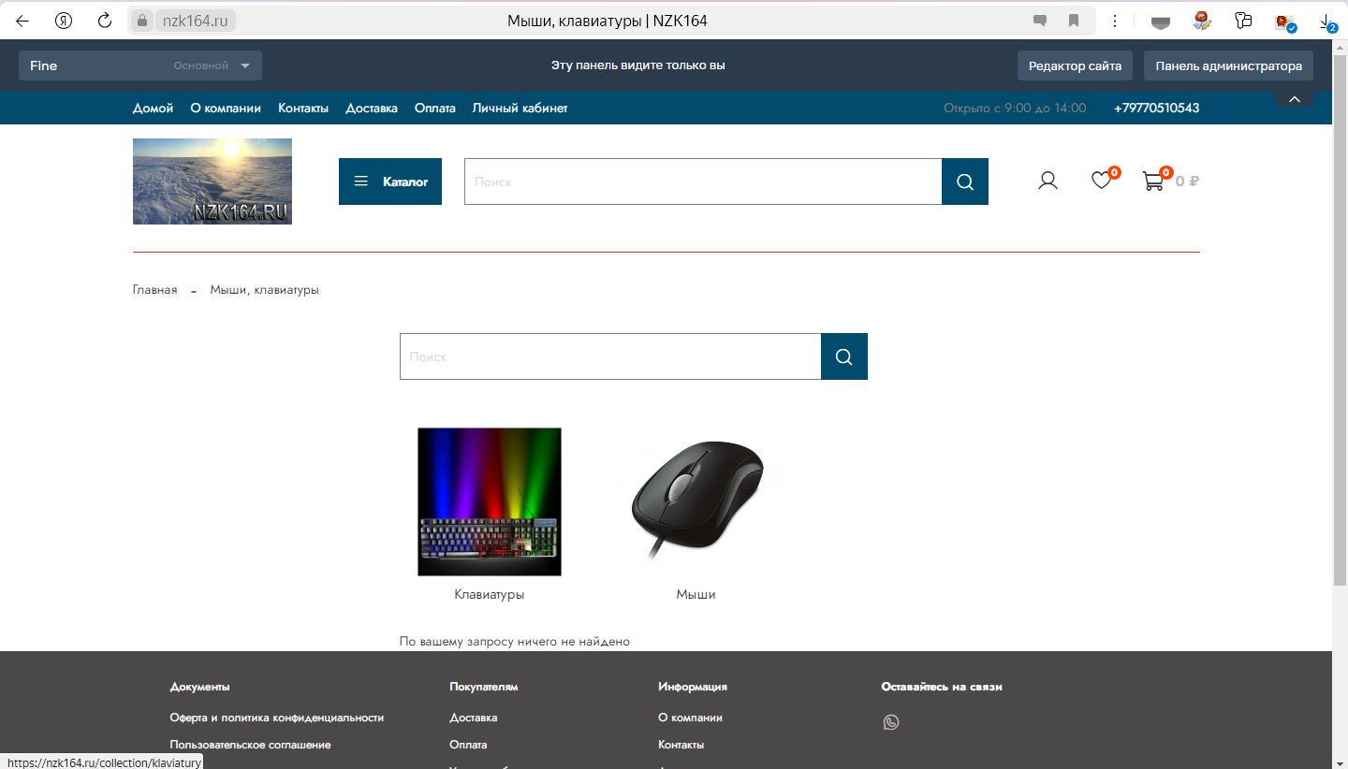The image size is (1348, 769).
Task: Click the Каталог button label
Action: click(x=405, y=181)
